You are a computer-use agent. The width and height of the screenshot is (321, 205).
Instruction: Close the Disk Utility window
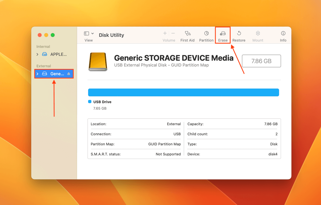tap(40, 35)
